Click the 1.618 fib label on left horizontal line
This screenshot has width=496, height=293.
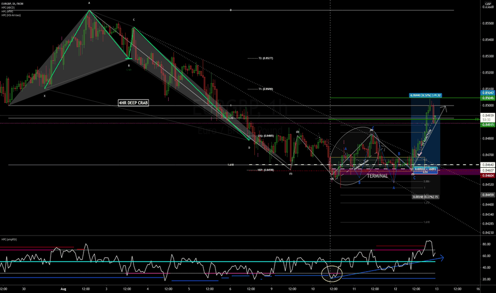click(230, 165)
